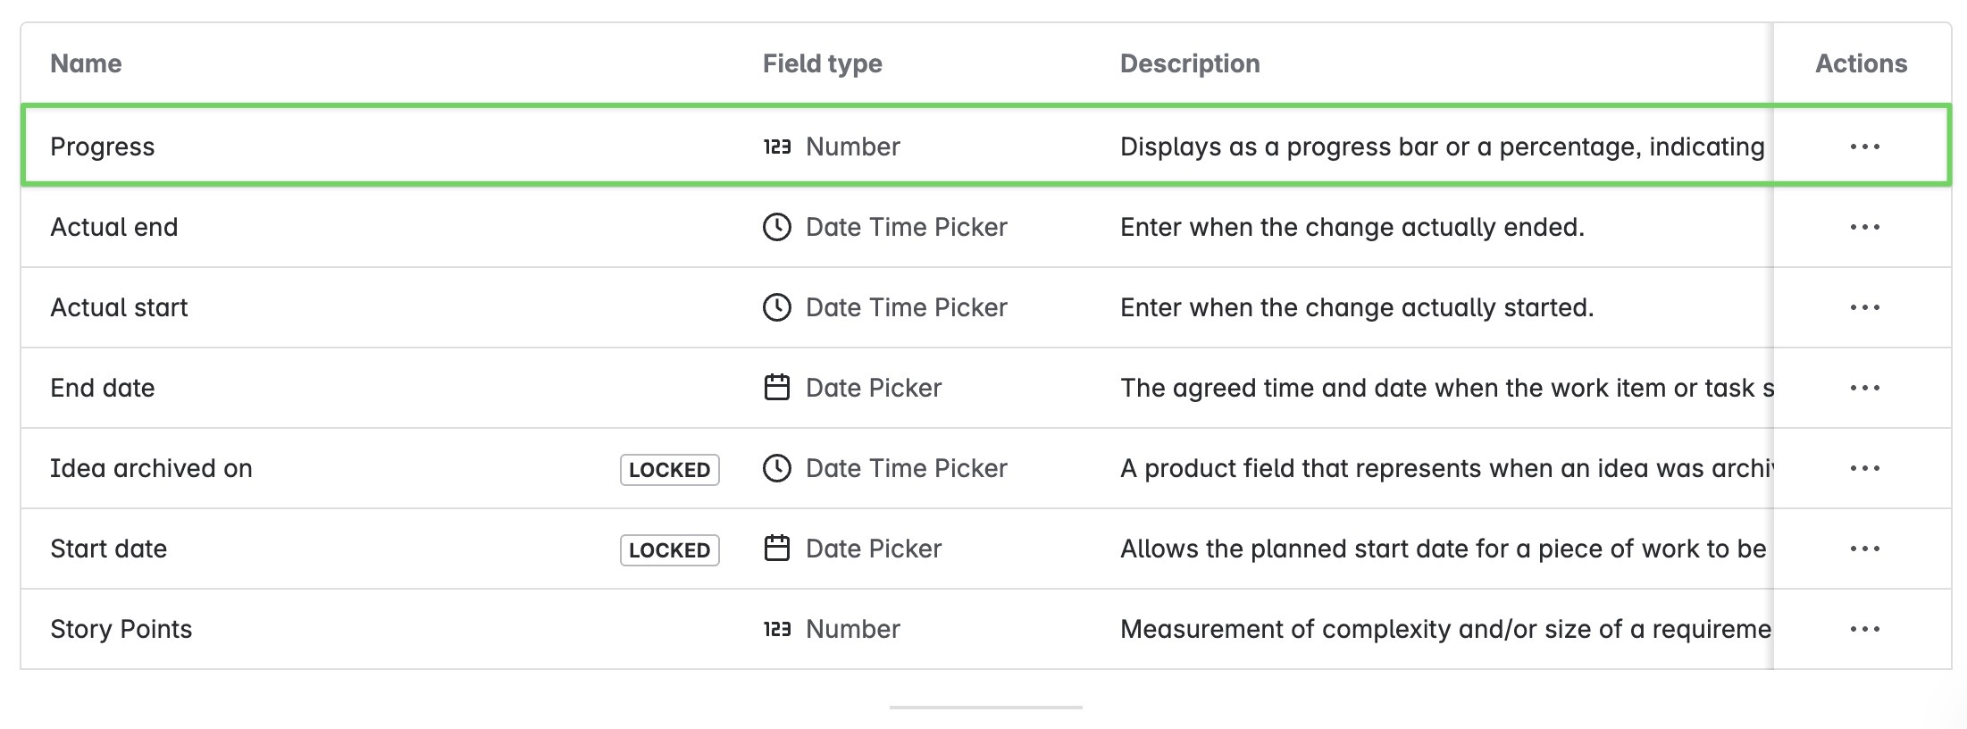Screen dimensions: 1967x729
Task: Open actions menu for Start date row
Action: point(1864,549)
